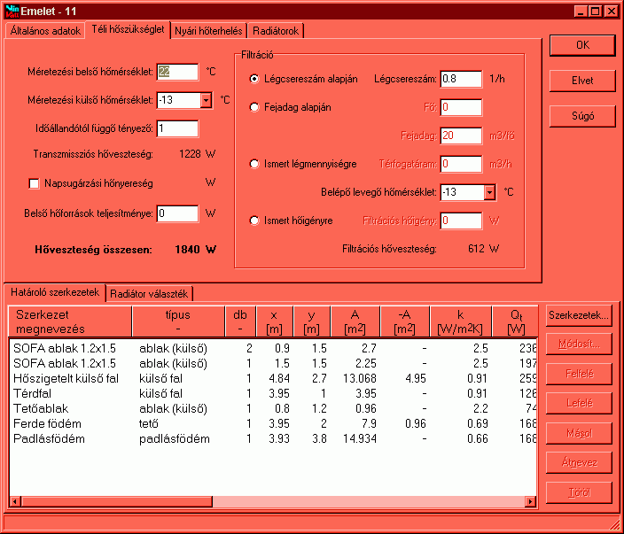Select Határoló szerkezetek tab
Image resolution: width=624 pixels, height=534 pixels.
click(55, 292)
